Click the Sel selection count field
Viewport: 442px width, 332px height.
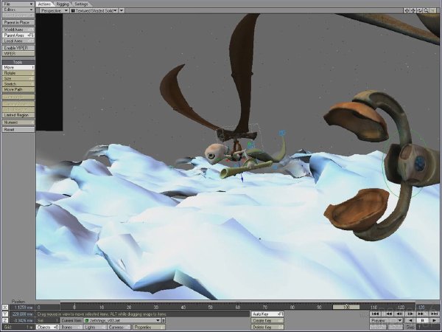[x=48, y=320]
